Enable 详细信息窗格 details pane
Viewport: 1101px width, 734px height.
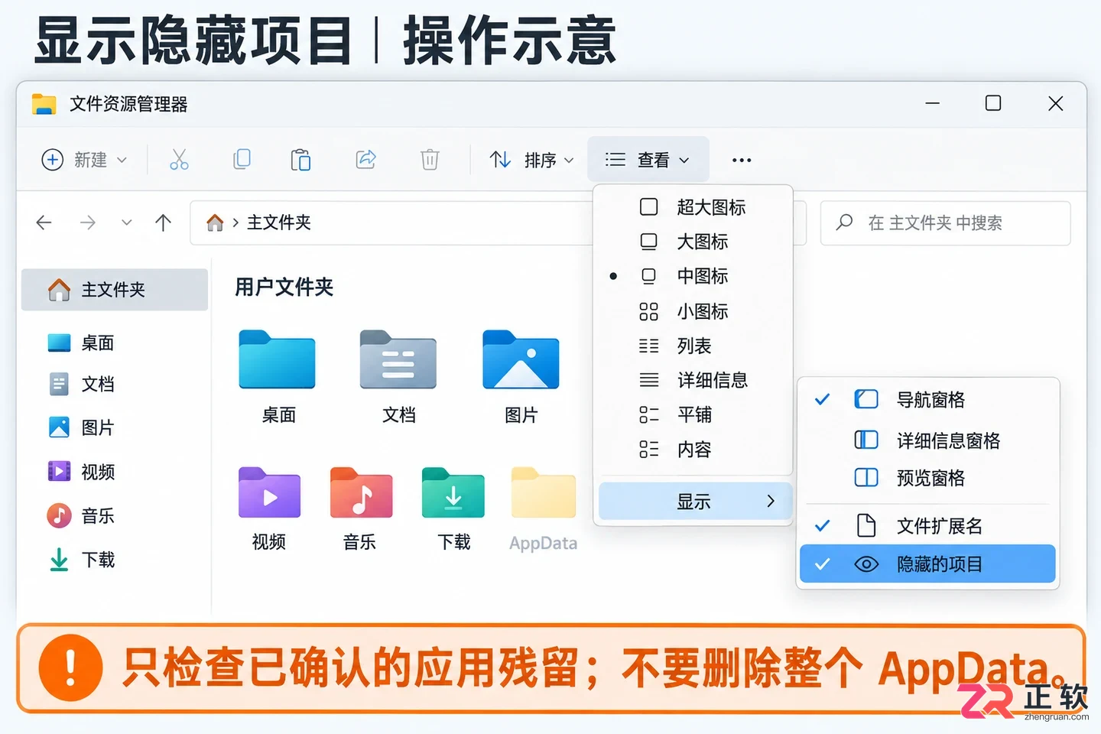click(x=928, y=440)
